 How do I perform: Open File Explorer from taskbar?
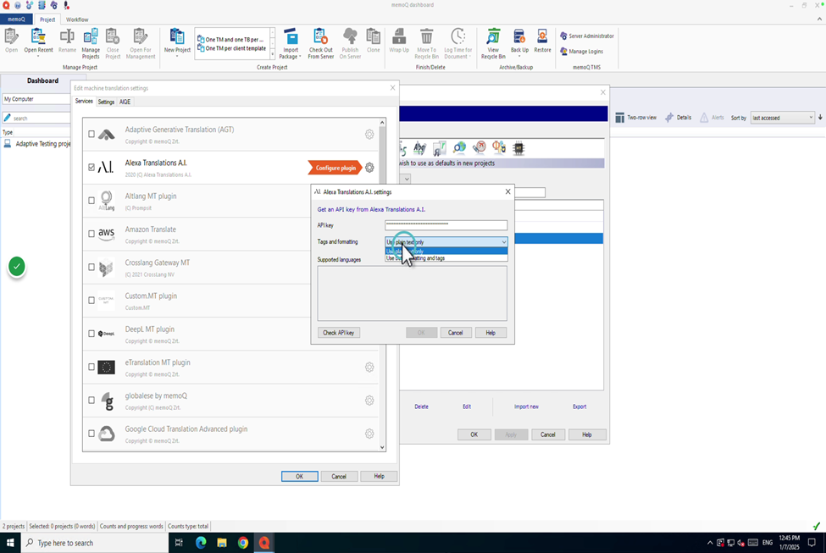pyautogui.click(x=222, y=543)
